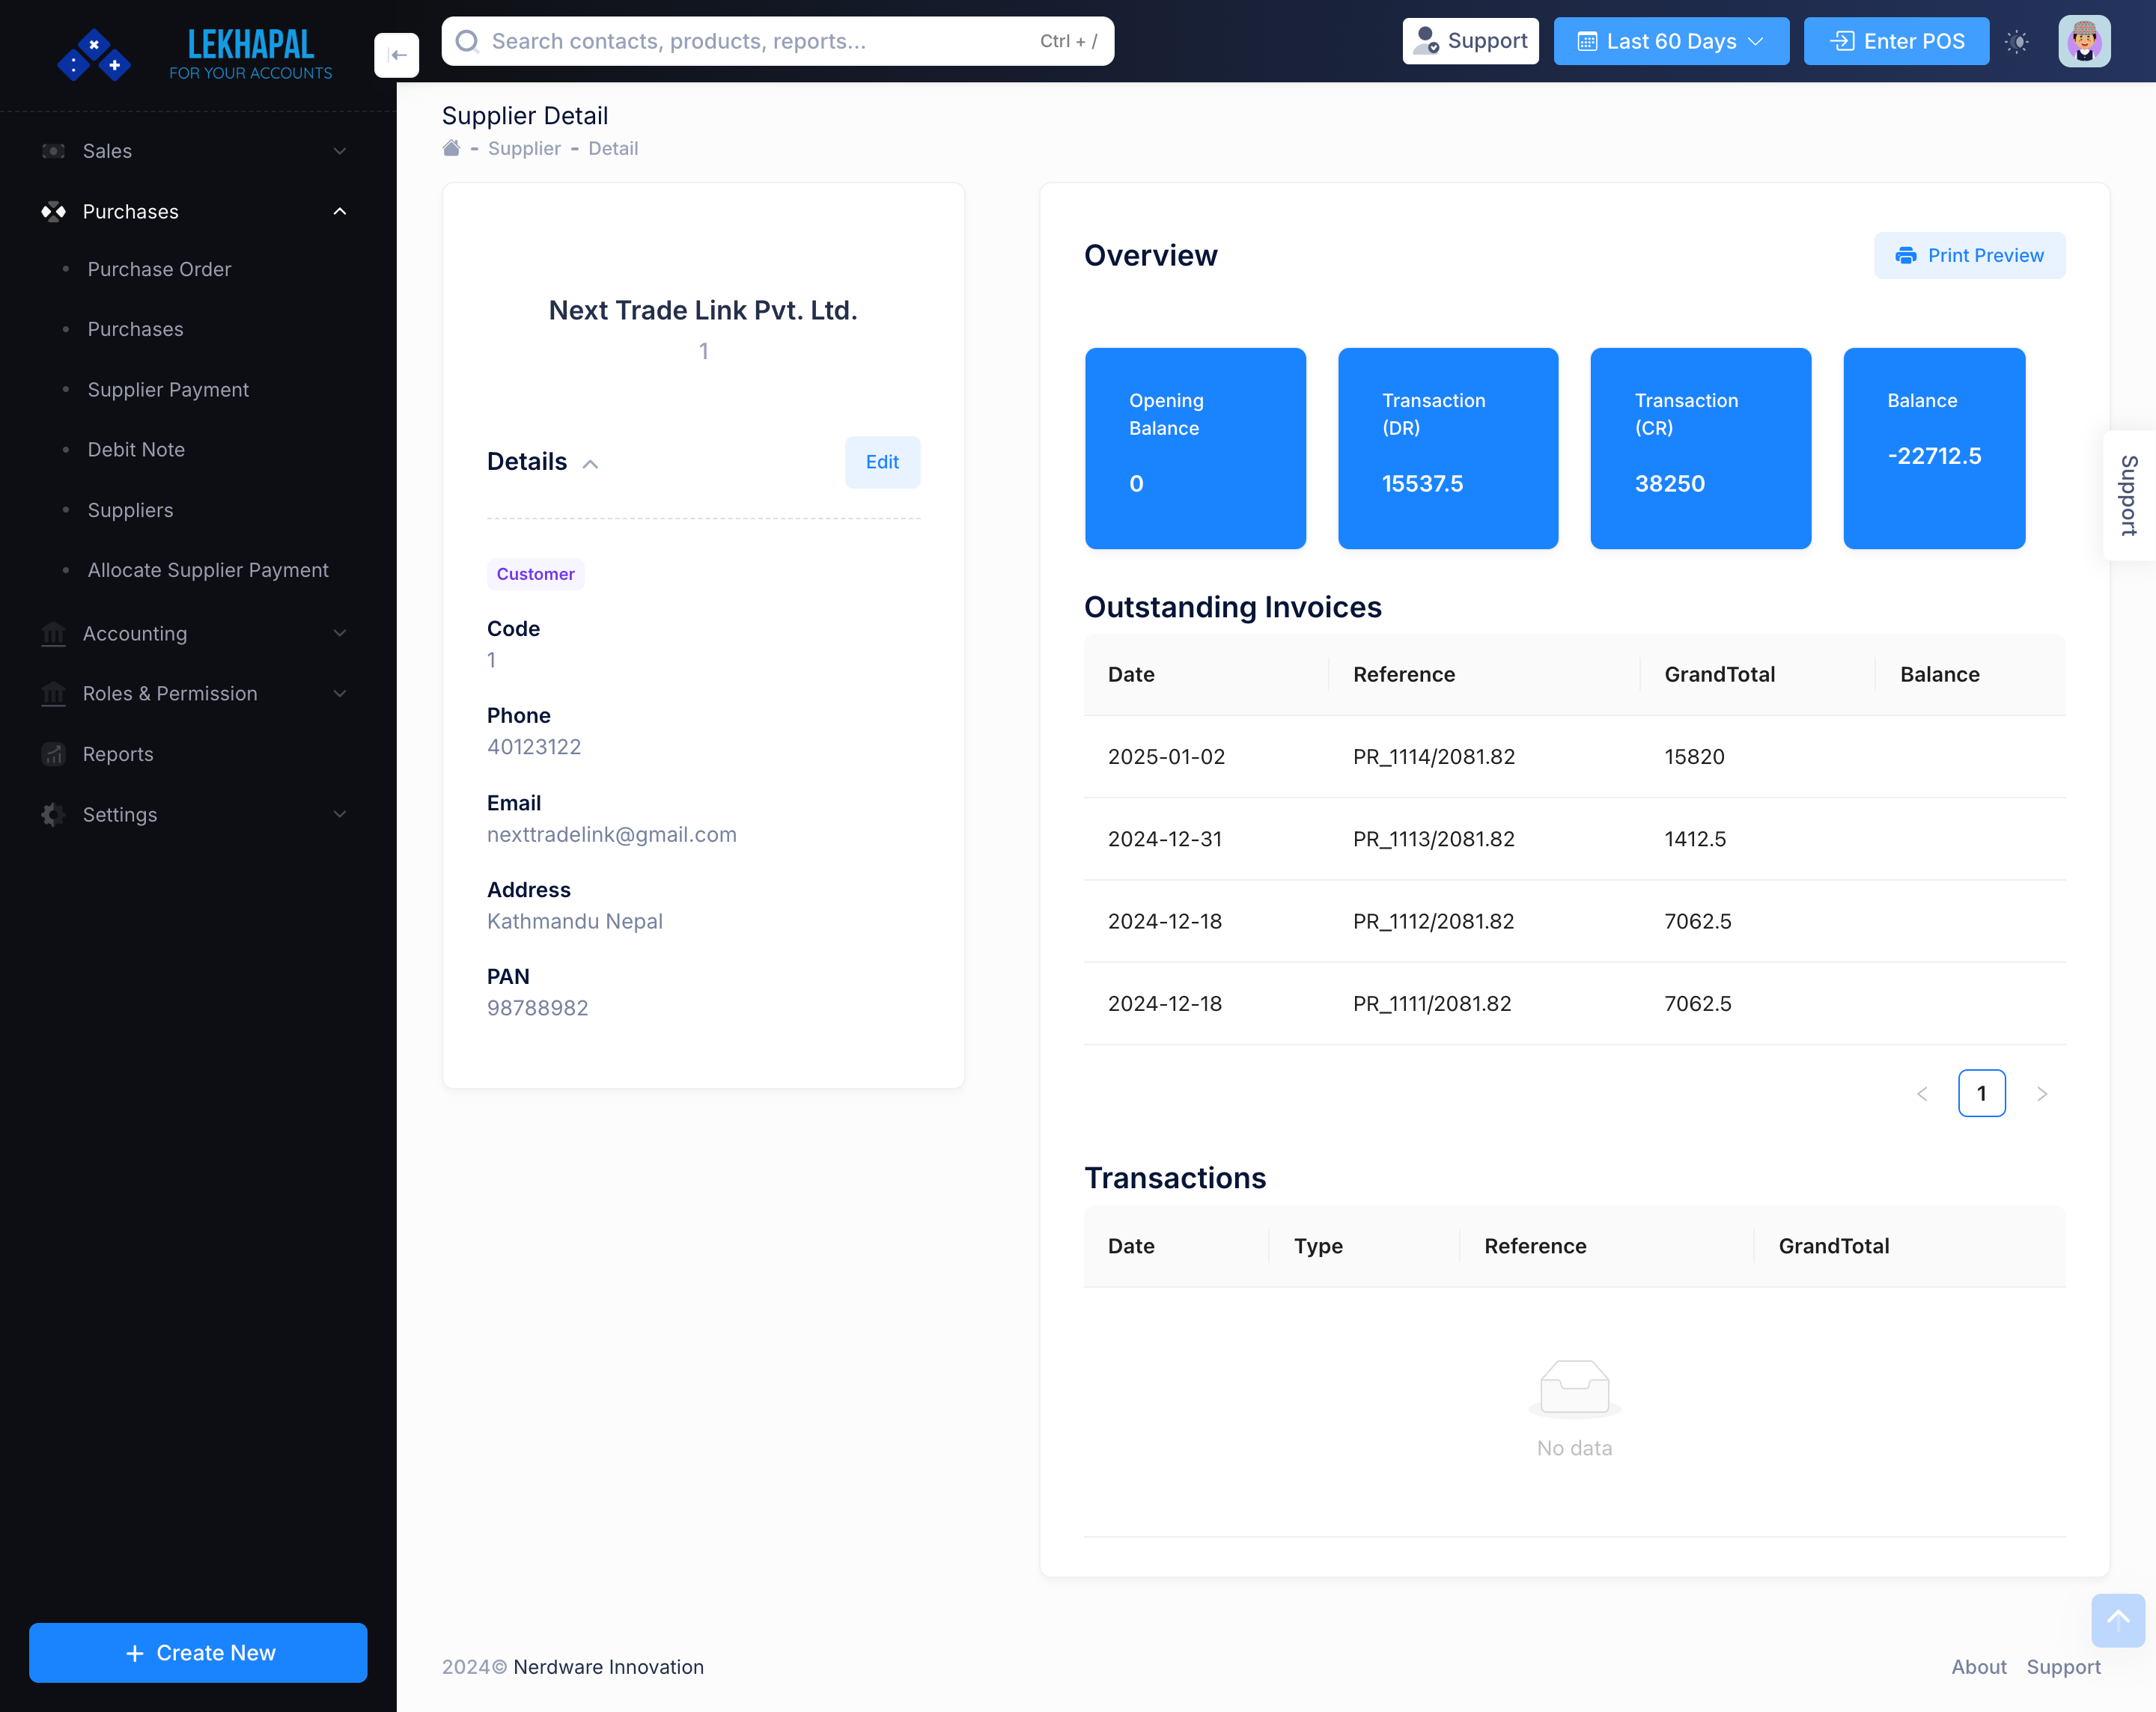The width and height of the screenshot is (2156, 1712).
Task: Collapse the Details section chevron
Action: [591, 462]
